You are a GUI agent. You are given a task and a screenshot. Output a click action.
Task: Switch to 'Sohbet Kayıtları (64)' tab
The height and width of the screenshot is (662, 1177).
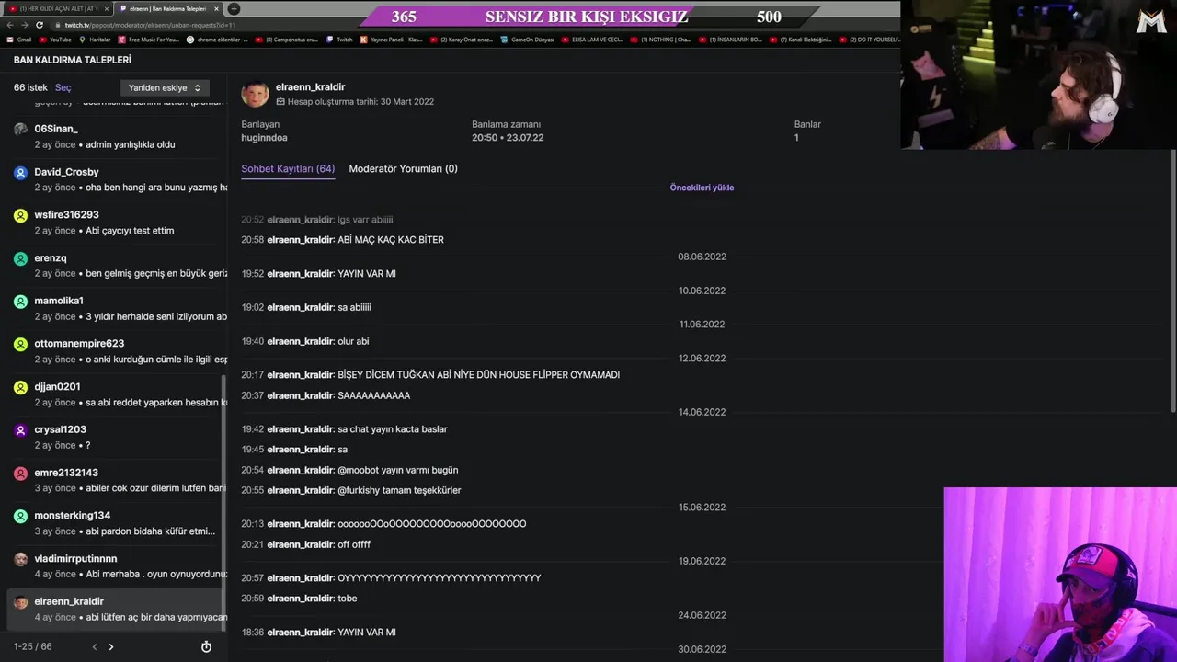(x=288, y=169)
